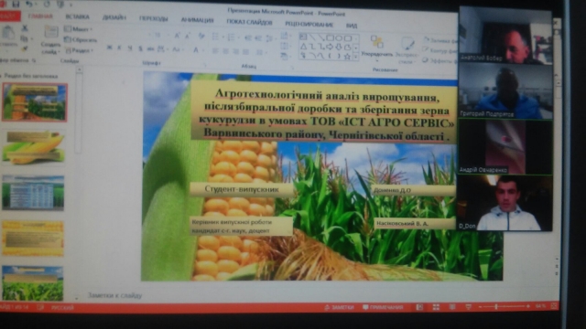
Task: Center align text
Action: tap(226, 51)
